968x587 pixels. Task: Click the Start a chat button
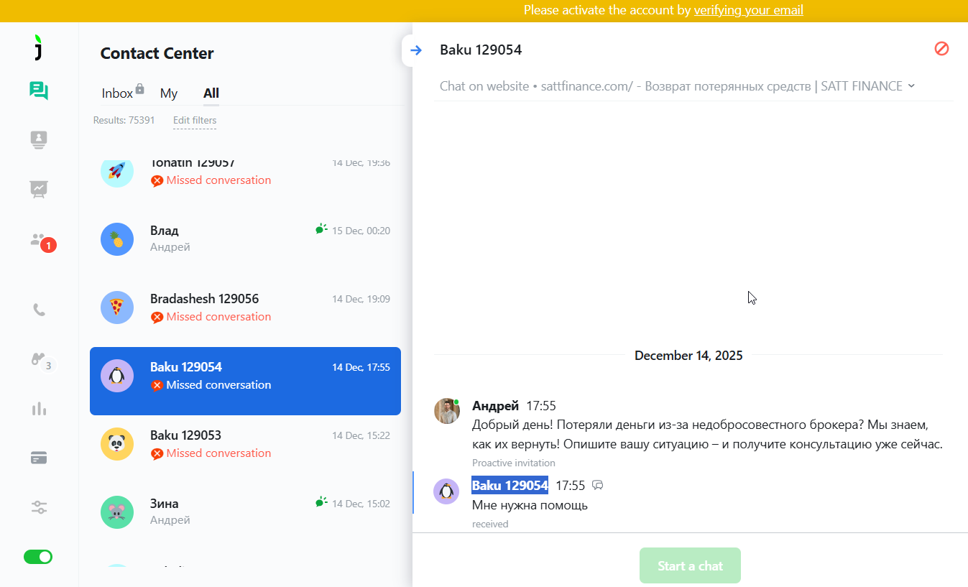click(690, 565)
